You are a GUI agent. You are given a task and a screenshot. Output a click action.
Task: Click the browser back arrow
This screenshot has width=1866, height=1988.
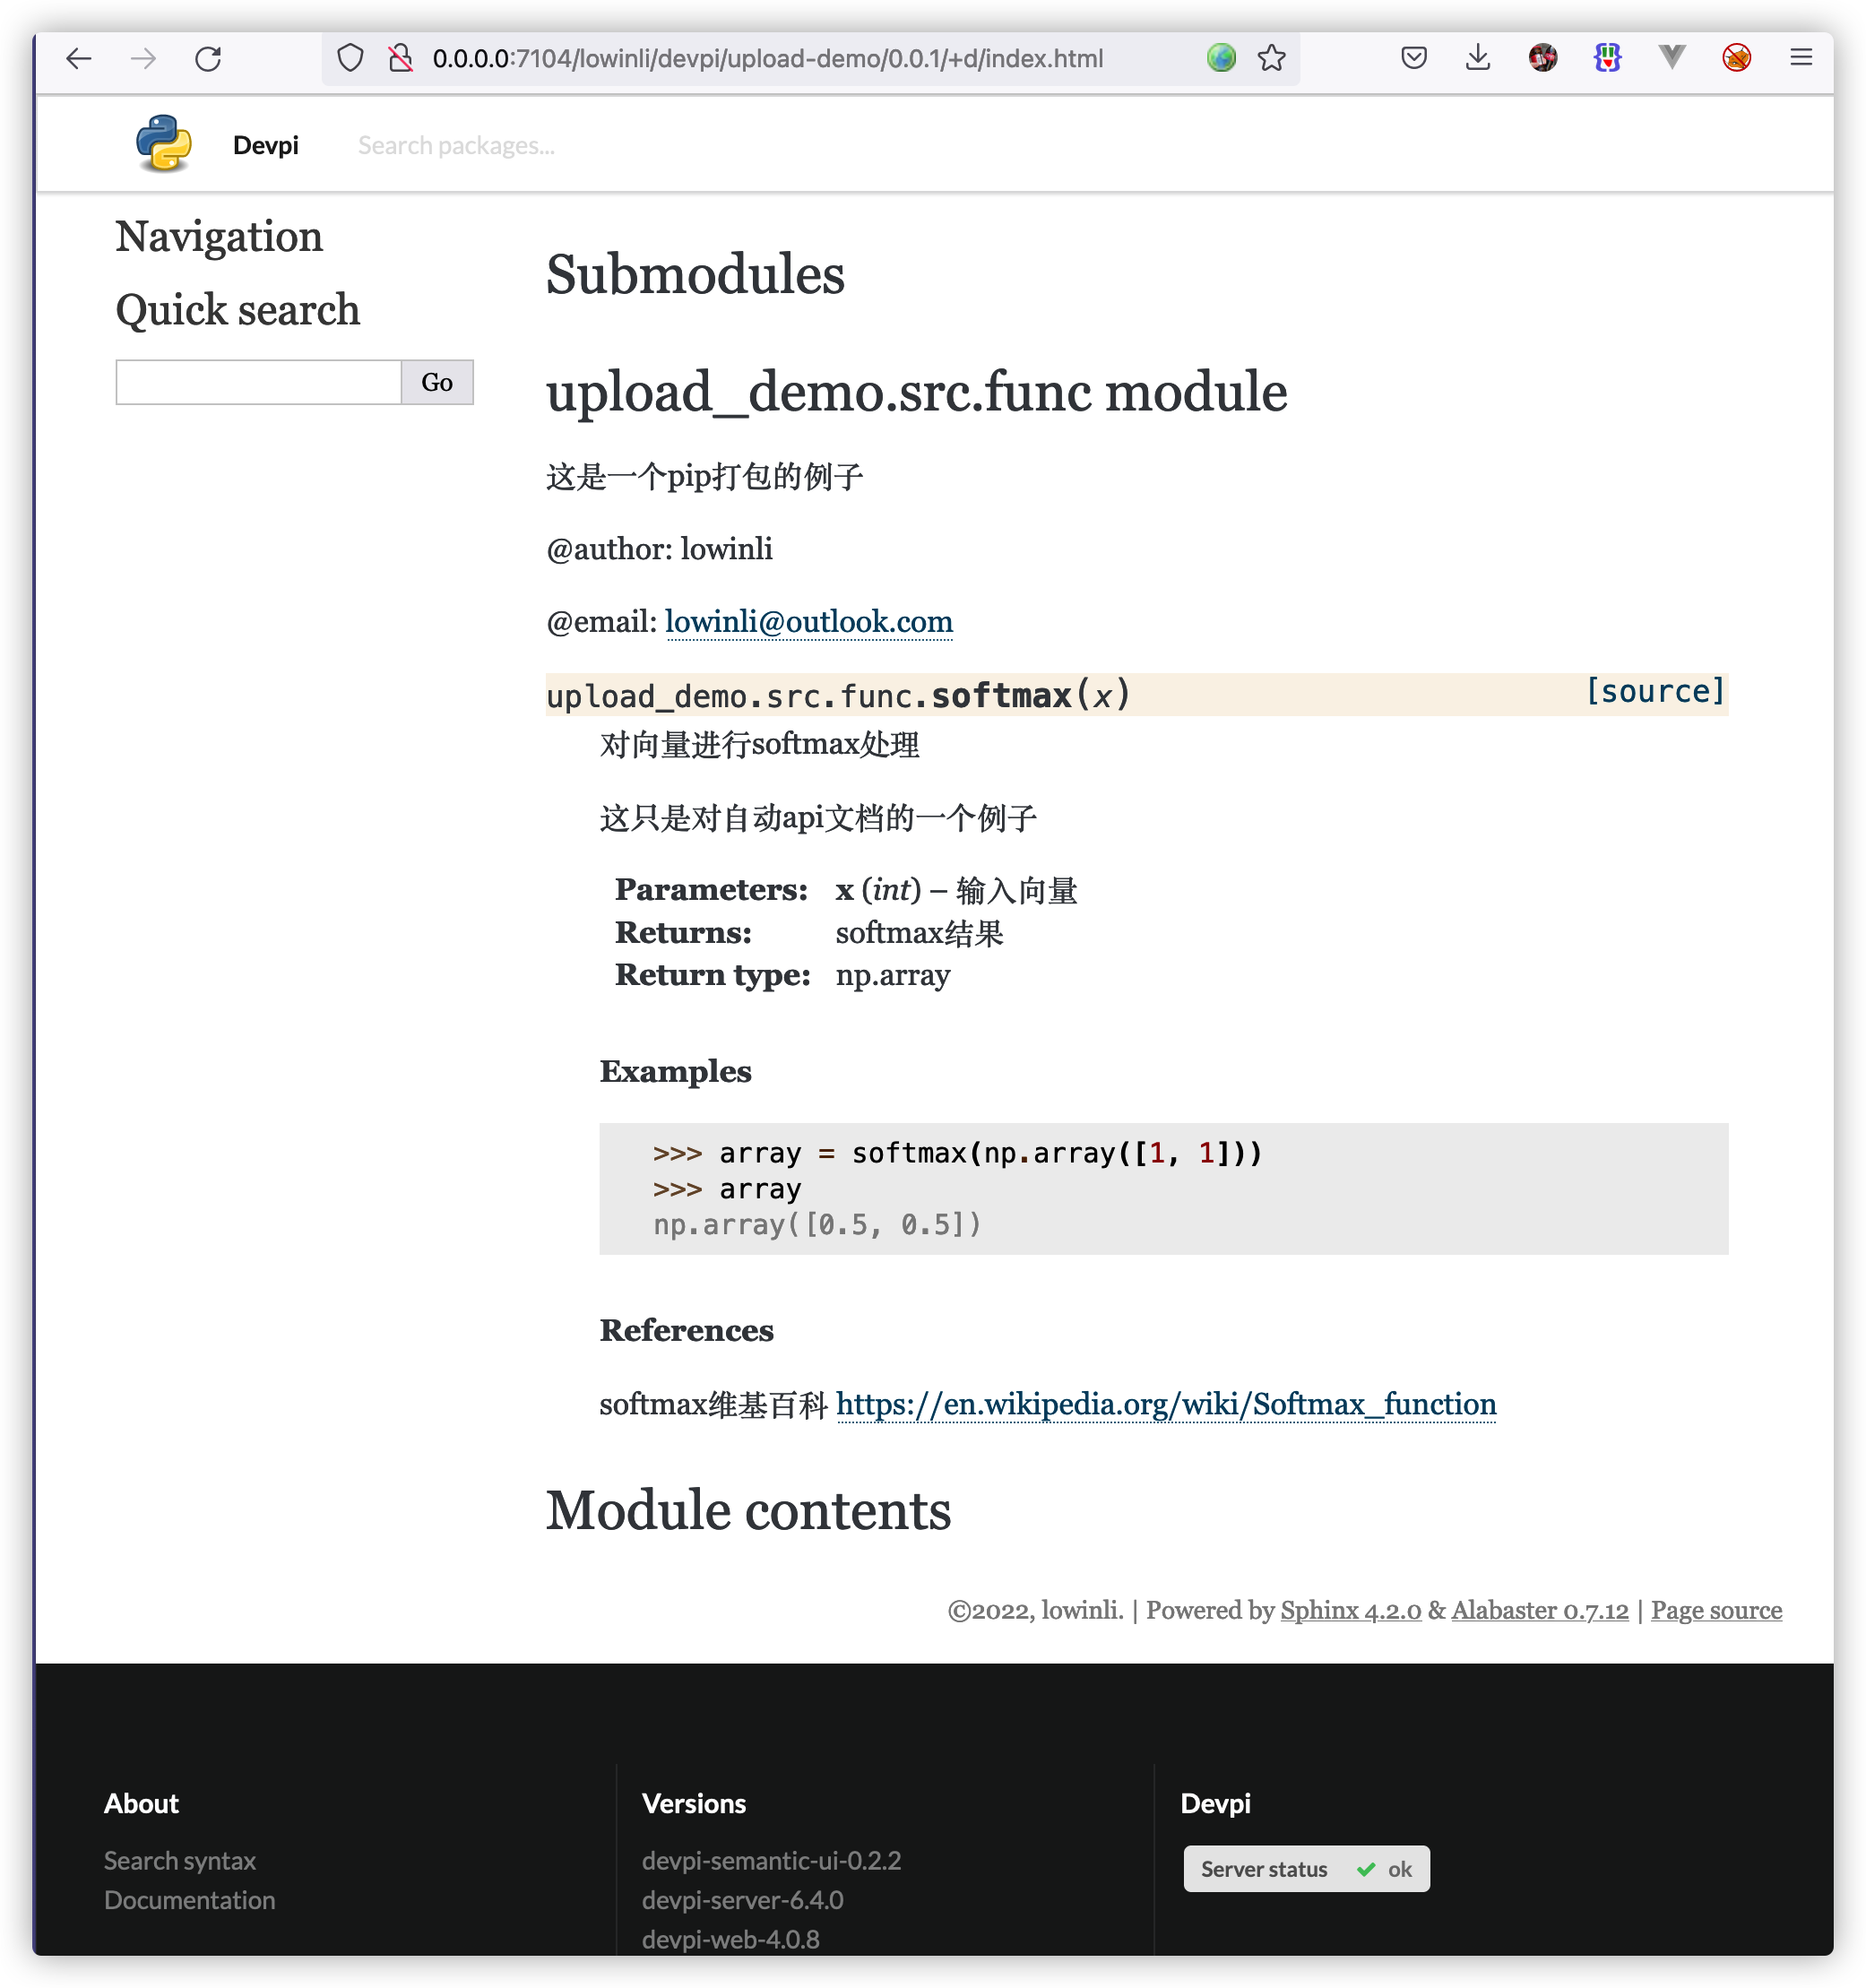tap(78, 59)
